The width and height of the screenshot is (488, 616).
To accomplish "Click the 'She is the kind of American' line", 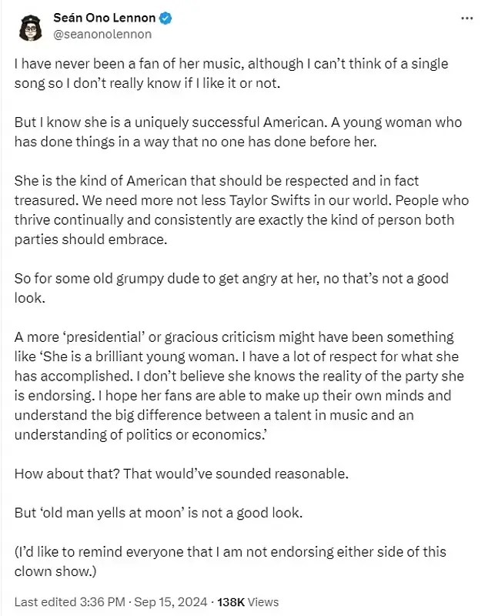I will point(216,181).
